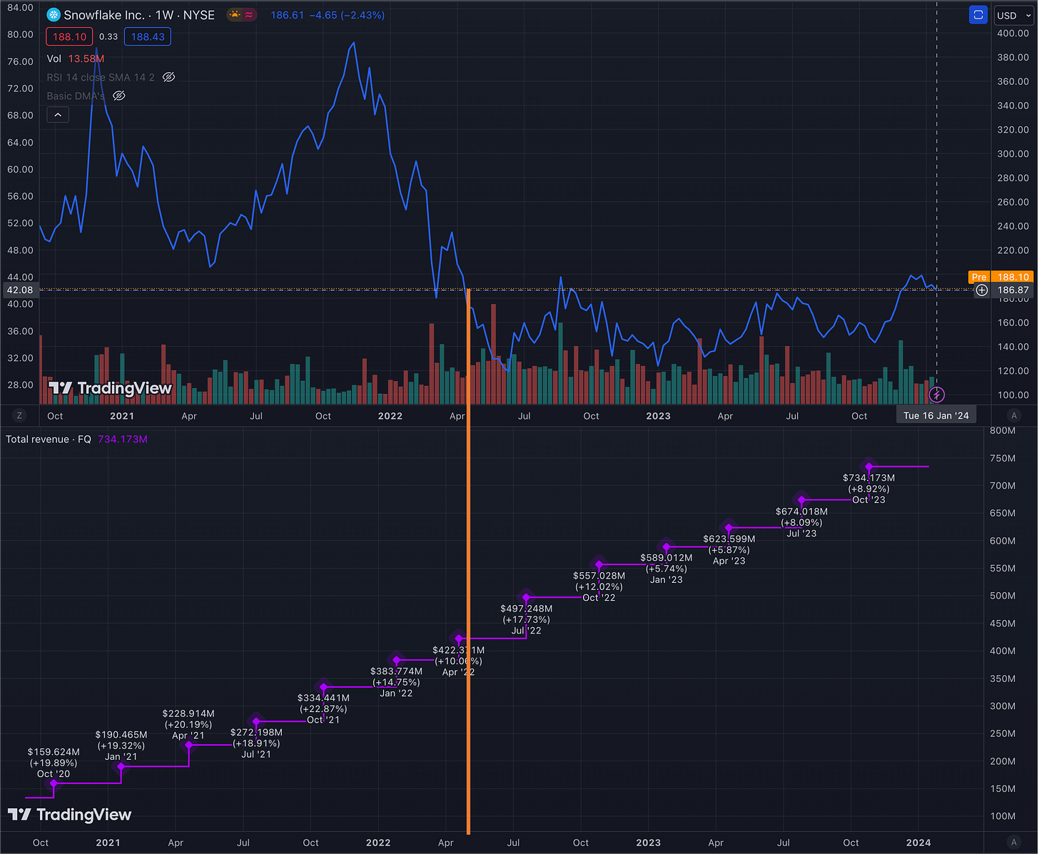Click the $589.012M revenue label

click(x=666, y=558)
